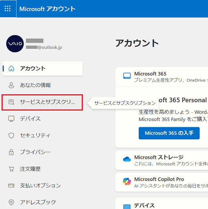Open the Microsoft 365 card heading

(x=151, y=74)
